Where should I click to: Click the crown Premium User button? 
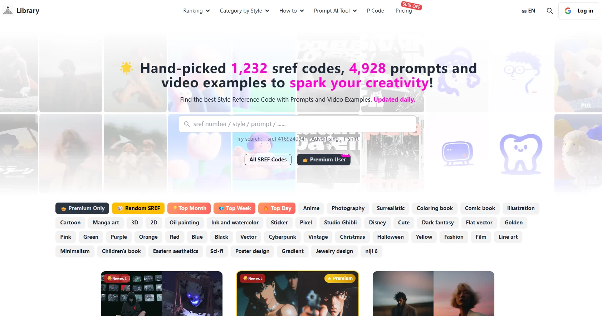click(x=324, y=160)
